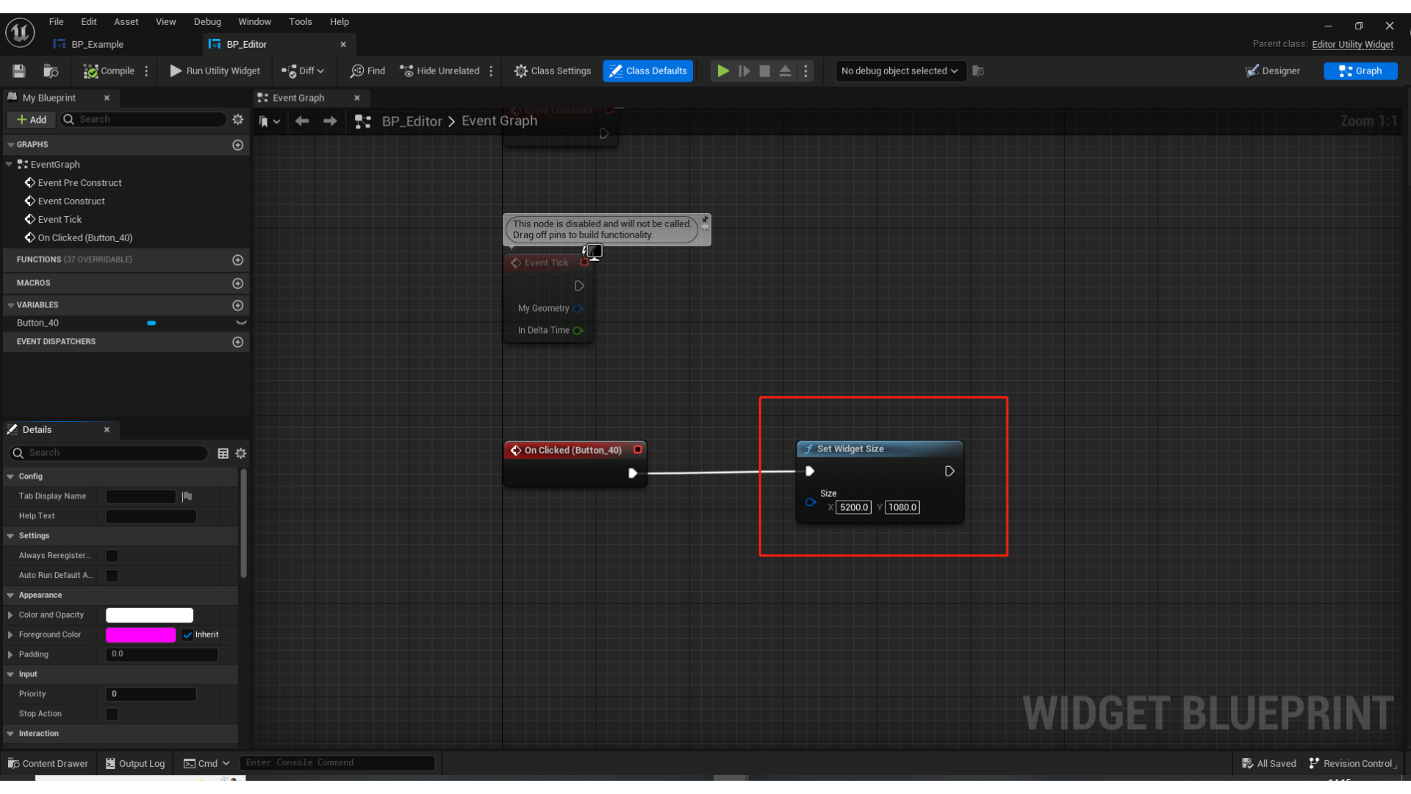
Task: Collapse the GRAPHS section
Action: [10, 145]
